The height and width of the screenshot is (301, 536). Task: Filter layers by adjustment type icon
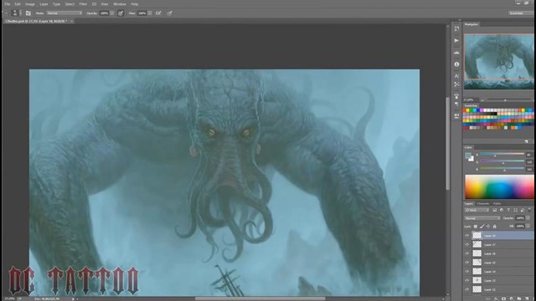502,210
